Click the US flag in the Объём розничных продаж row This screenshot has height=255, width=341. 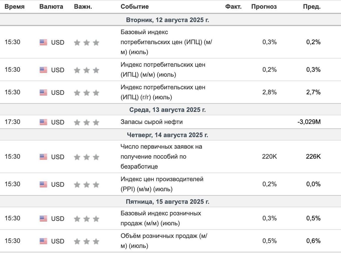click(x=43, y=241)
